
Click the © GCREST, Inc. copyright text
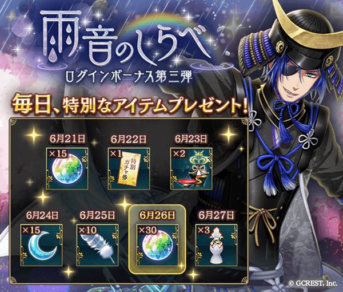click(313, 283)
